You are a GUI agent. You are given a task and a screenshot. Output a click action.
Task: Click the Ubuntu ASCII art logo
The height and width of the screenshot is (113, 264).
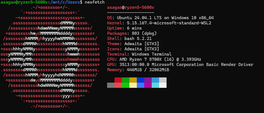click(50, 57)
